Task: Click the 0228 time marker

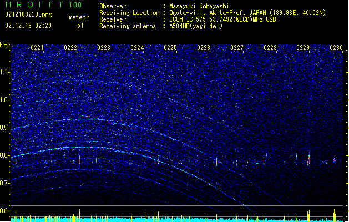Action: [x=270, y=48]
